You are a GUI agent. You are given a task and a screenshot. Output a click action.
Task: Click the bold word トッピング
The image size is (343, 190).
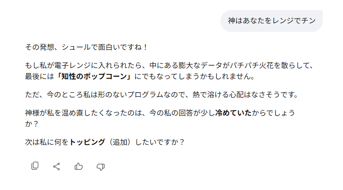point(87,142)
